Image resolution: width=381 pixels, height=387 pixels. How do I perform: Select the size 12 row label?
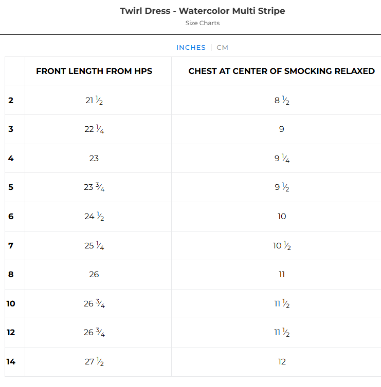tap(11, 333)
